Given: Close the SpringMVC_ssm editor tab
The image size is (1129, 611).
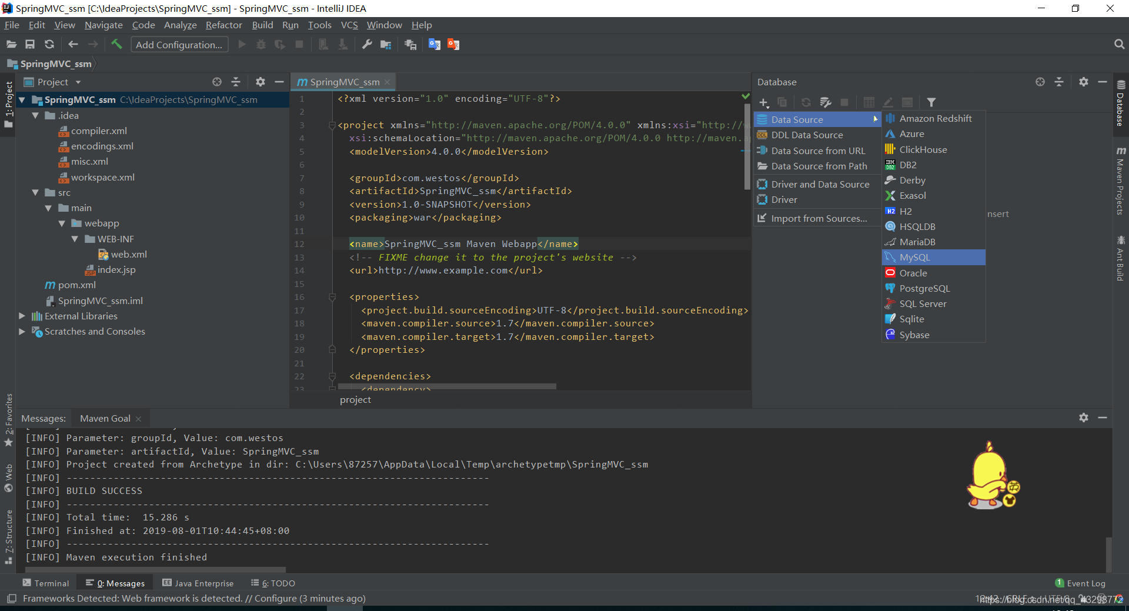Looking at the screenshot, I should (x=387, y=82).
